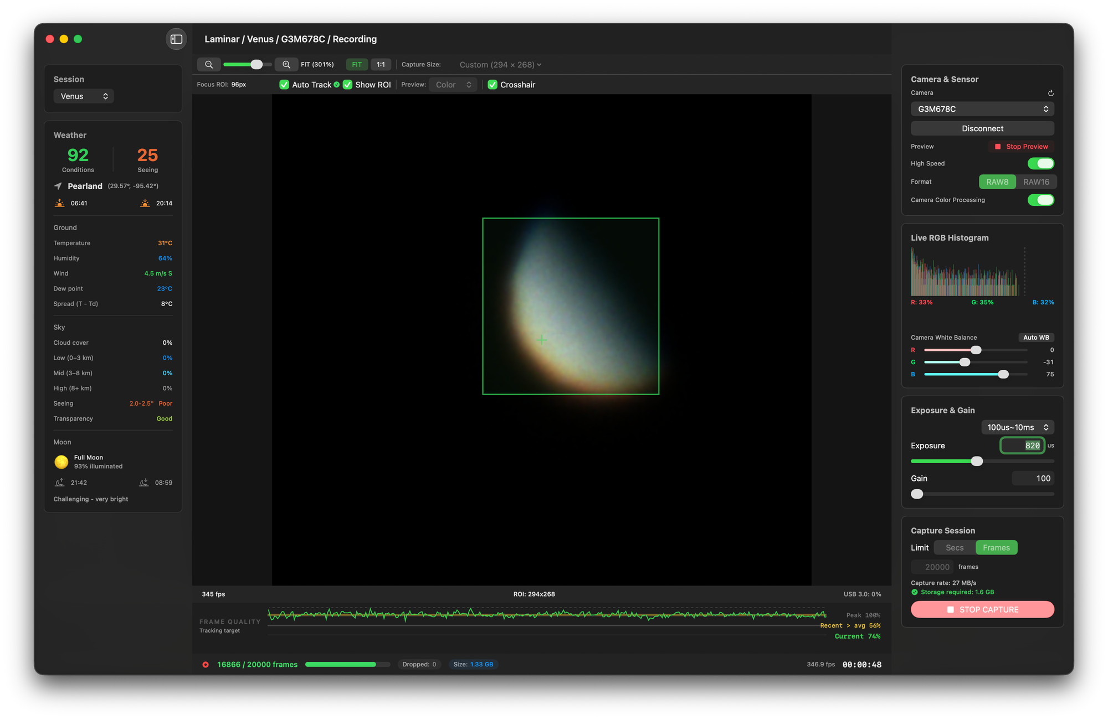The image size is (1108, 720).
Task: Turn off Camera Color Processing switch
Action: (1040, 200)
